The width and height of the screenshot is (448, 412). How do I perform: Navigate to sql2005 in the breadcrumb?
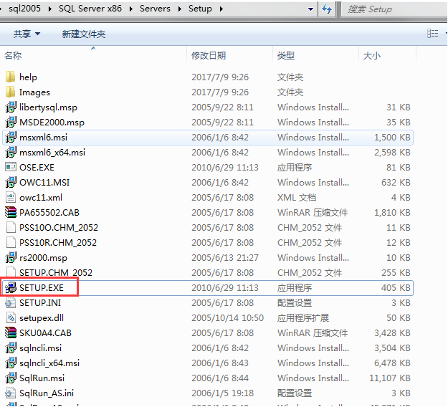click(24, 9)
